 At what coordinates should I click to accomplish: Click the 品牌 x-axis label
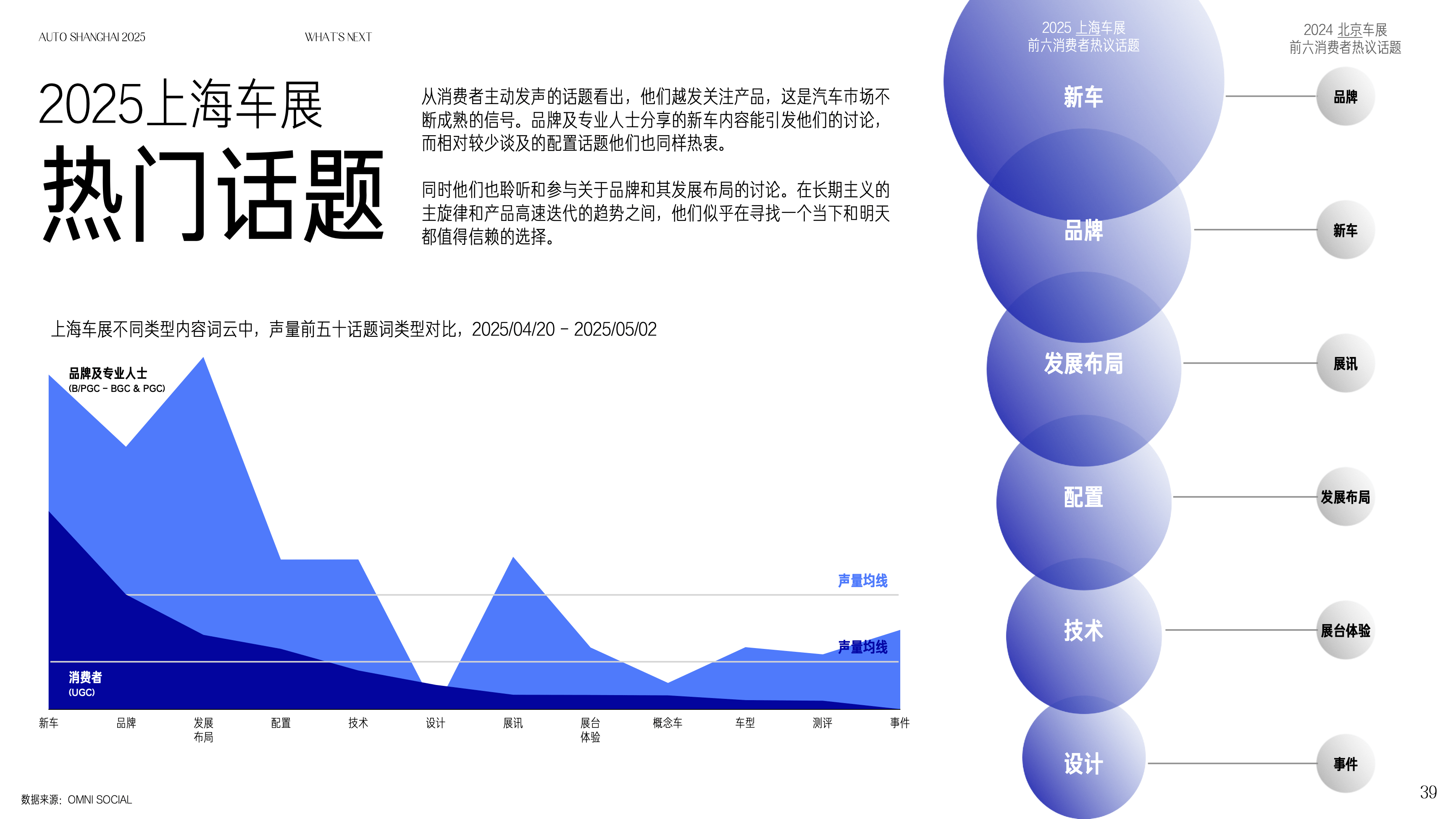tap(126, 723)
